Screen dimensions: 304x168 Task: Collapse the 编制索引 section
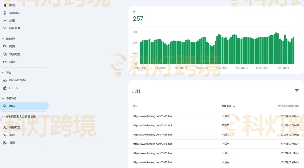tap(3, 39)
